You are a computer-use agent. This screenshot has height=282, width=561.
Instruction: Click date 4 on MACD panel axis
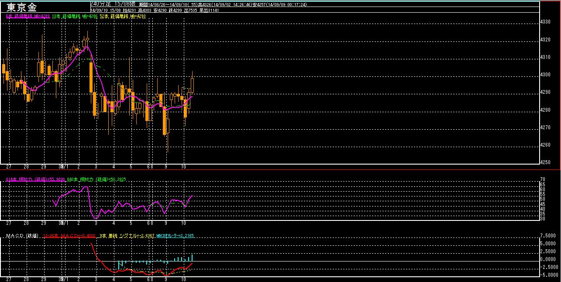pyautogui.click(x=114, y=279)
